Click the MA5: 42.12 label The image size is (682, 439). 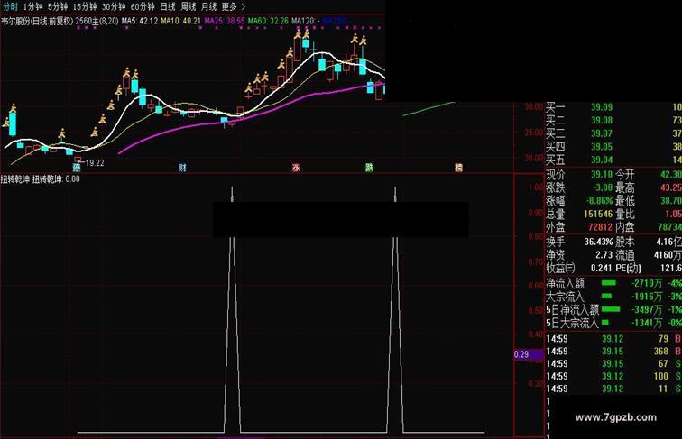pos(139,21)
